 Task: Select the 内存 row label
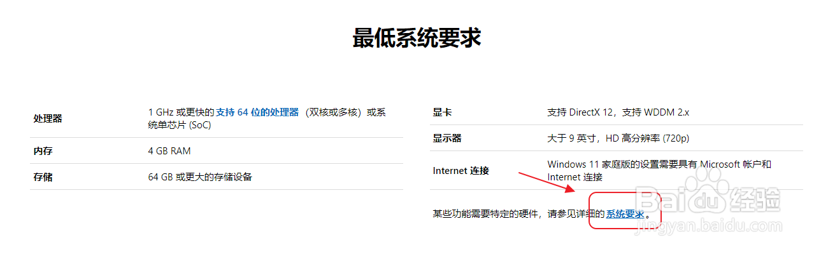pyautogui.click(x=43, y=151)
